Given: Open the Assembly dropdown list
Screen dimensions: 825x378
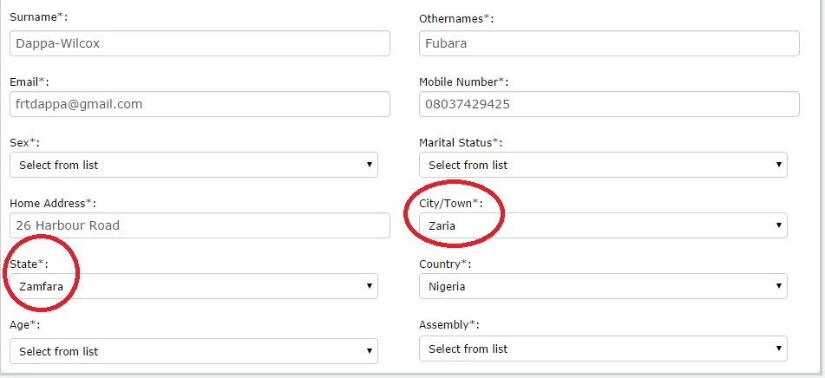Looking at the screenshot, I should [x=603, y=349].
